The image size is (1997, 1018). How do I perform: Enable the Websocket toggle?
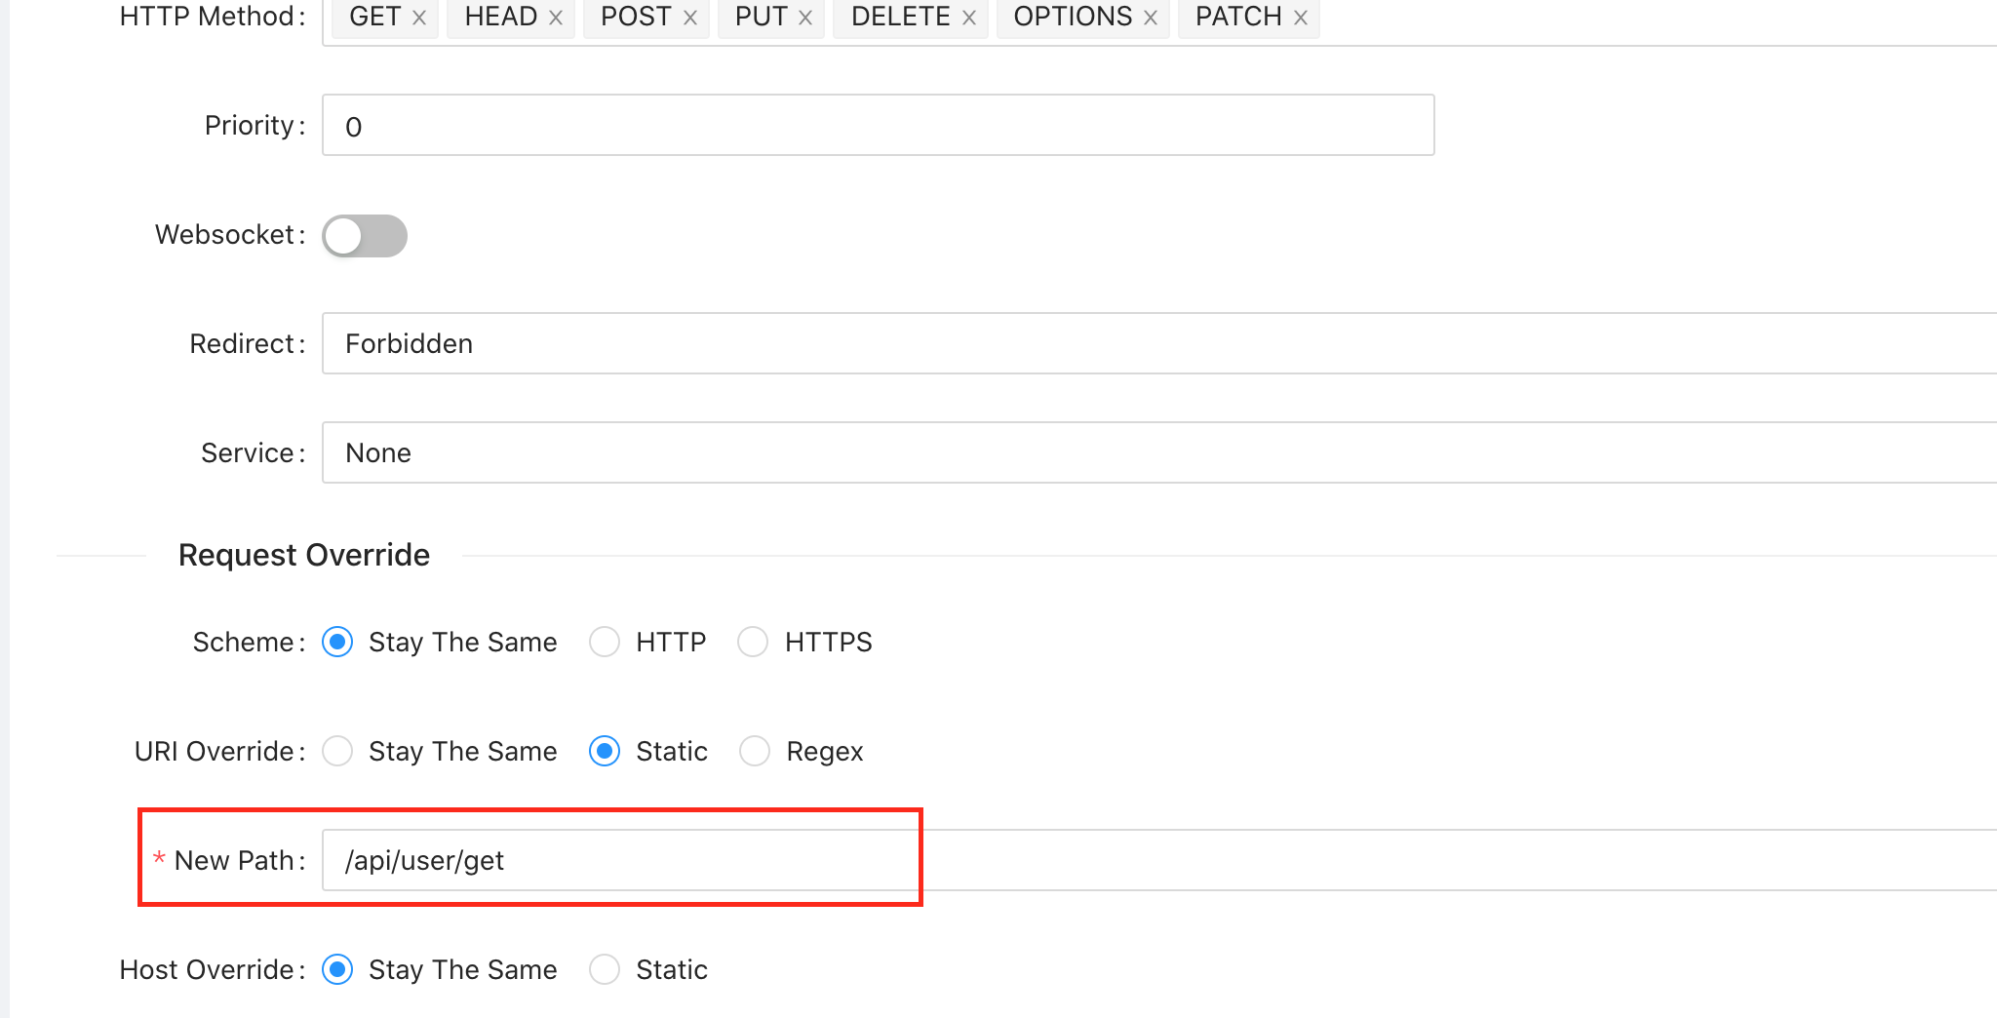click(x=364, y=235)
